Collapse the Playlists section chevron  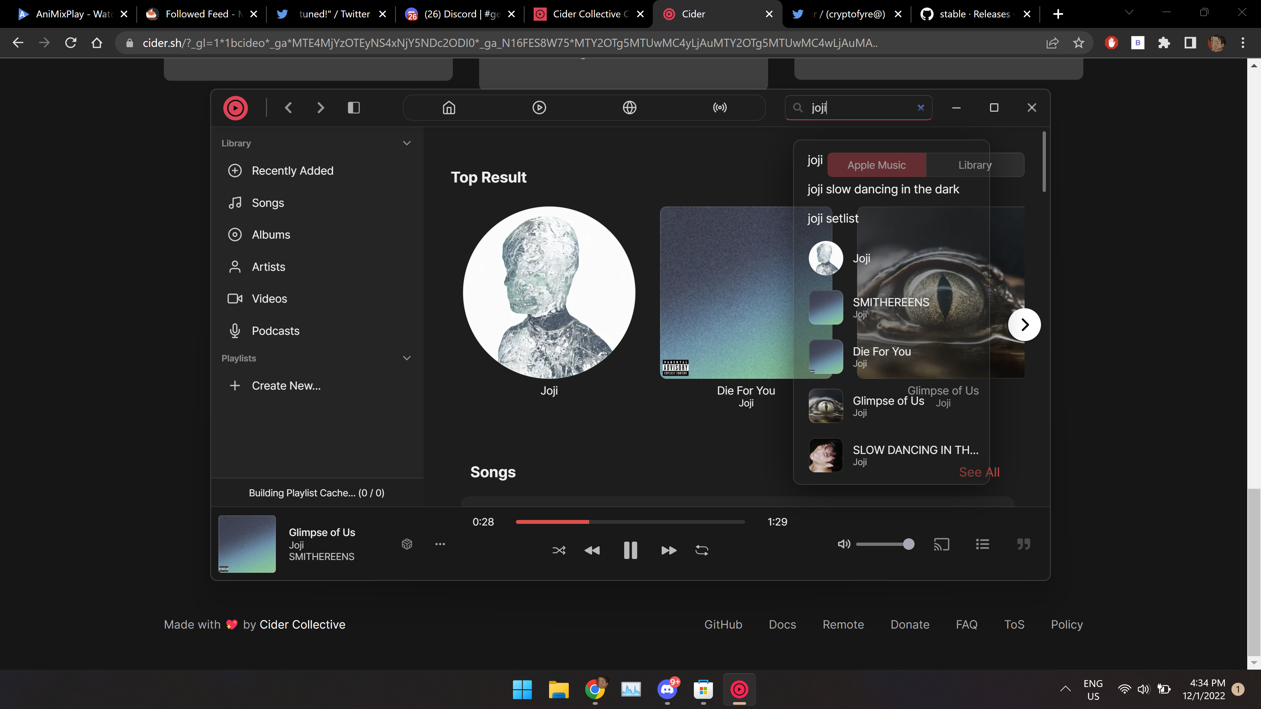click(406, 358)
